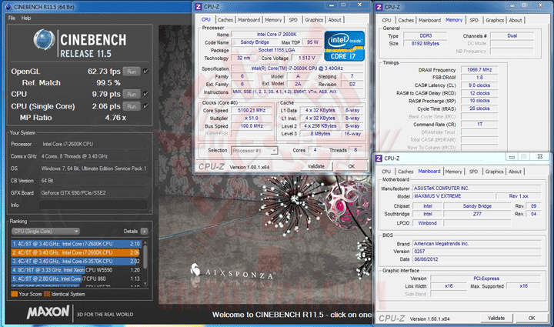Screen dimensions: 554x327
Task: Click the Identical System legend swatch
Action: point(47,294)
